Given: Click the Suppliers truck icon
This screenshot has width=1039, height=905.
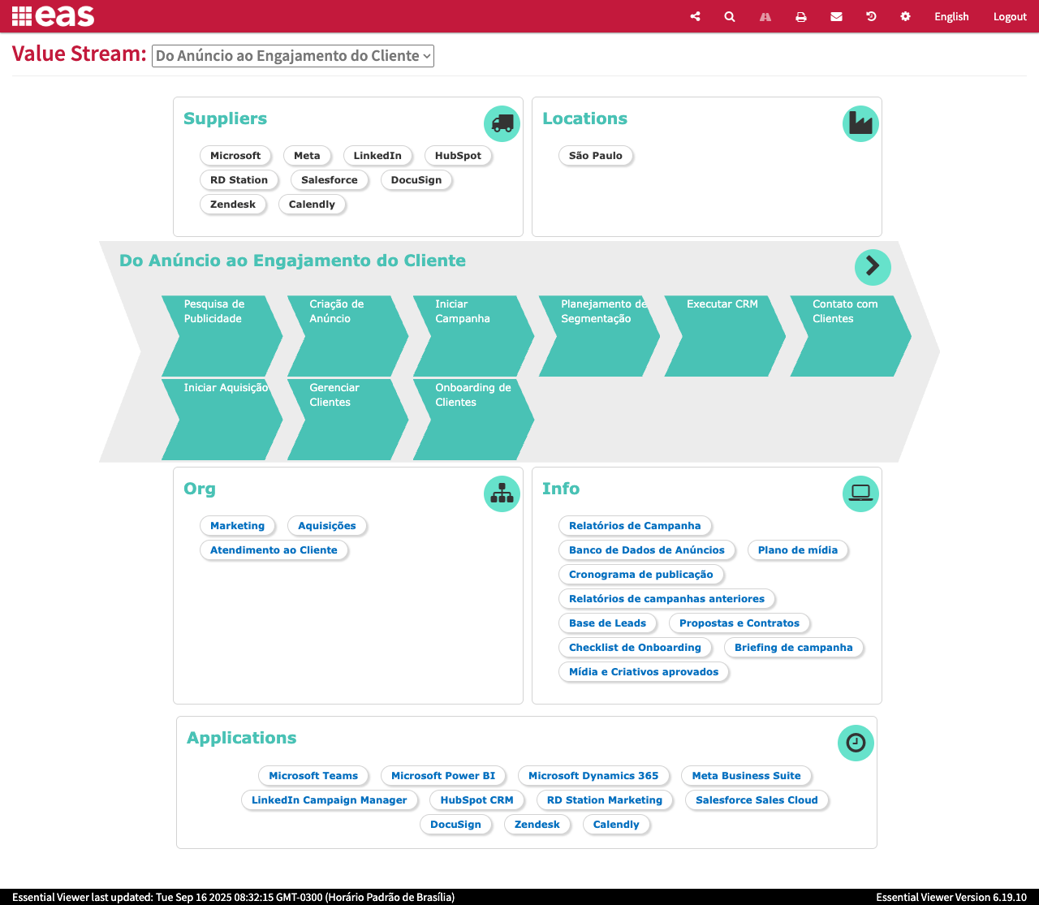Looking at the screenshot, I should 502,123.
